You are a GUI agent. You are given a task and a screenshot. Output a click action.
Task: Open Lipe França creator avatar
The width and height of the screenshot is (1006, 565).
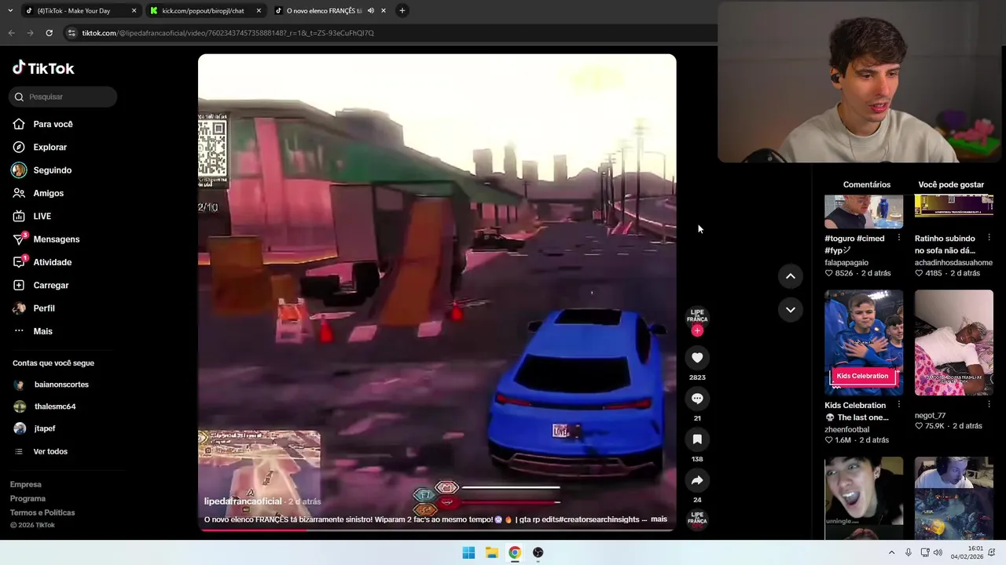(697, 316)
